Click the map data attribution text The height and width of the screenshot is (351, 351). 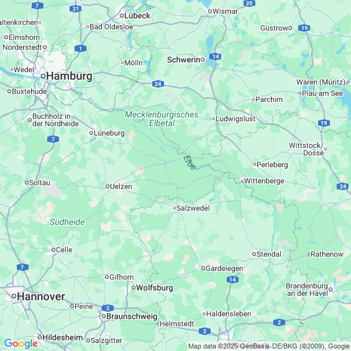click(x=269, y=346)
